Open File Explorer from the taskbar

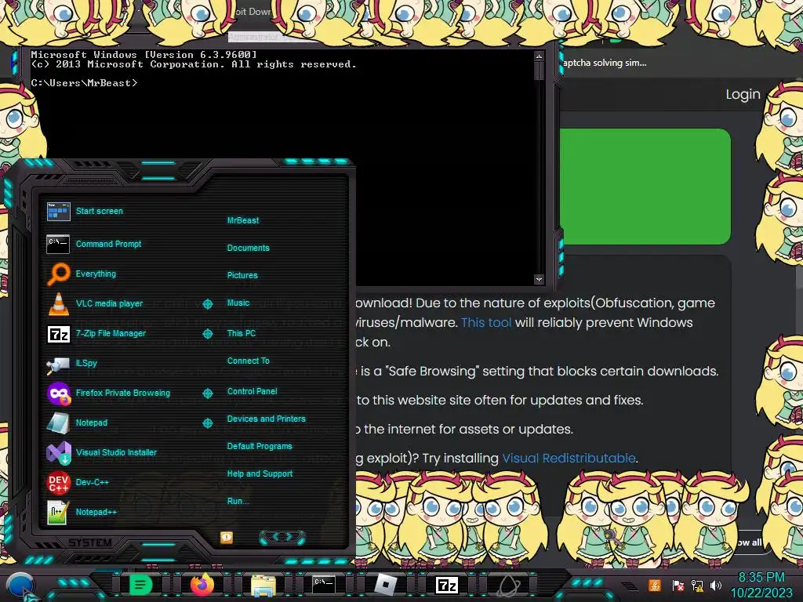coord(263,586)
